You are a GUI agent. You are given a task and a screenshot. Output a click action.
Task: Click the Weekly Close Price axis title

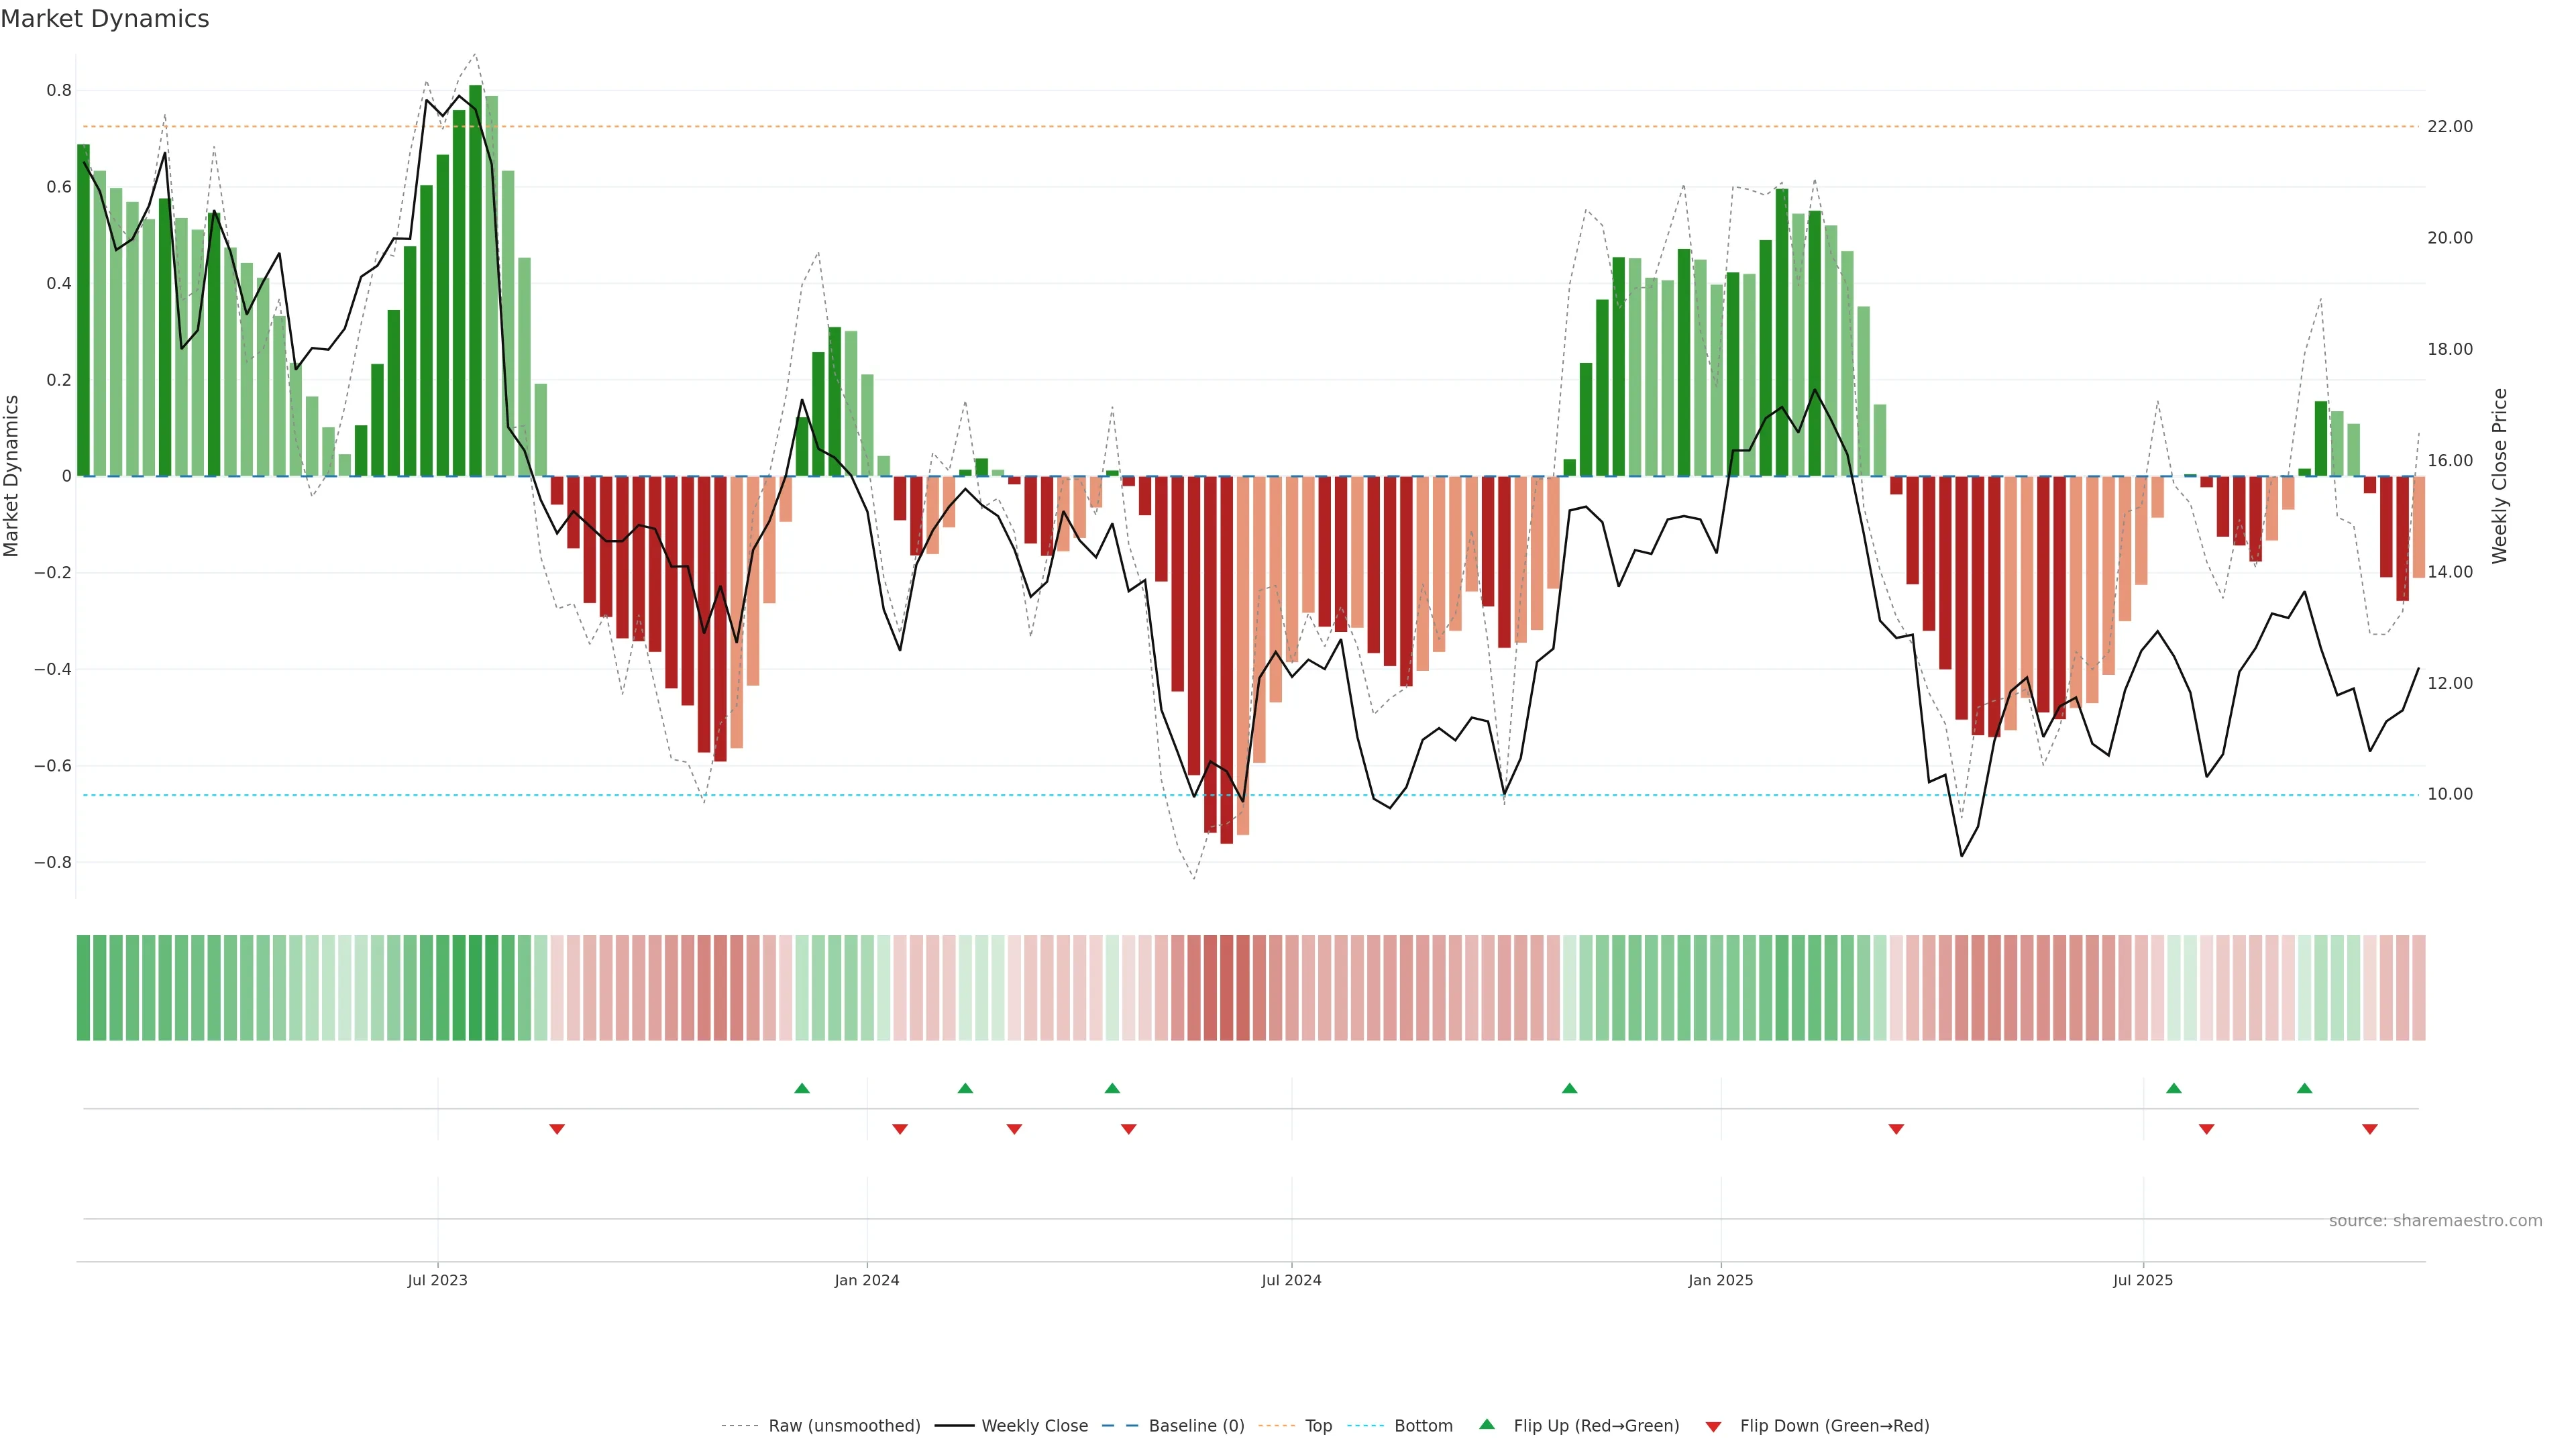point(2499,476)
